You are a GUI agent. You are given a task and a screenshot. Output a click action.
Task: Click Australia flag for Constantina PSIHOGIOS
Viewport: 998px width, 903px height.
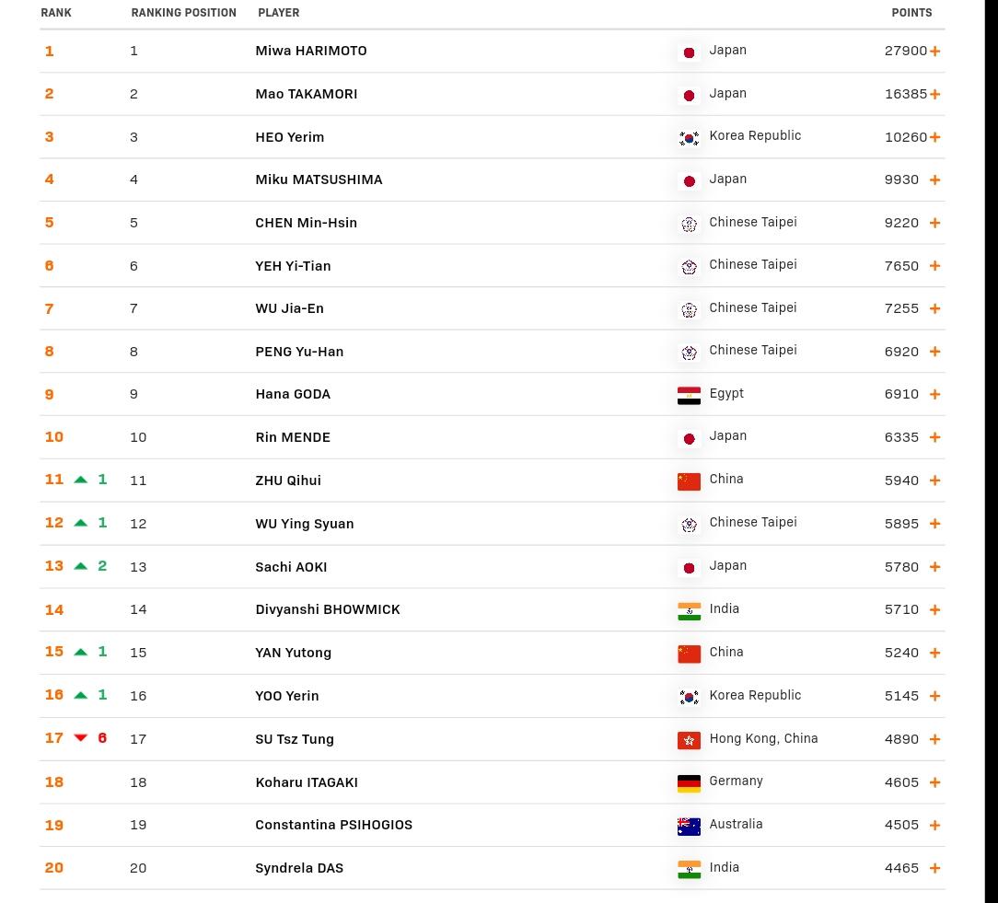[689, 826]
